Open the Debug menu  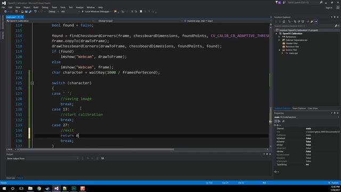pyautogui.click(x=45, y=7)
